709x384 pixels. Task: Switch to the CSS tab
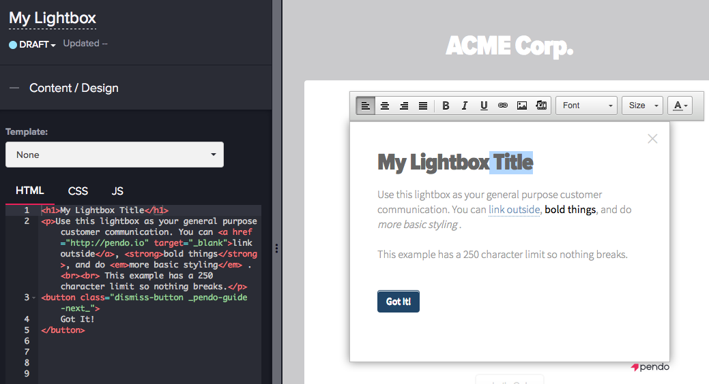tap(78, 191)
